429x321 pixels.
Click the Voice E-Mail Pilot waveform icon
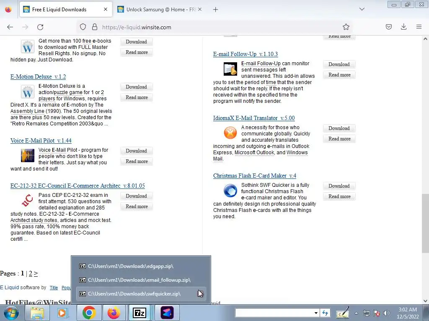coord(28,155)
